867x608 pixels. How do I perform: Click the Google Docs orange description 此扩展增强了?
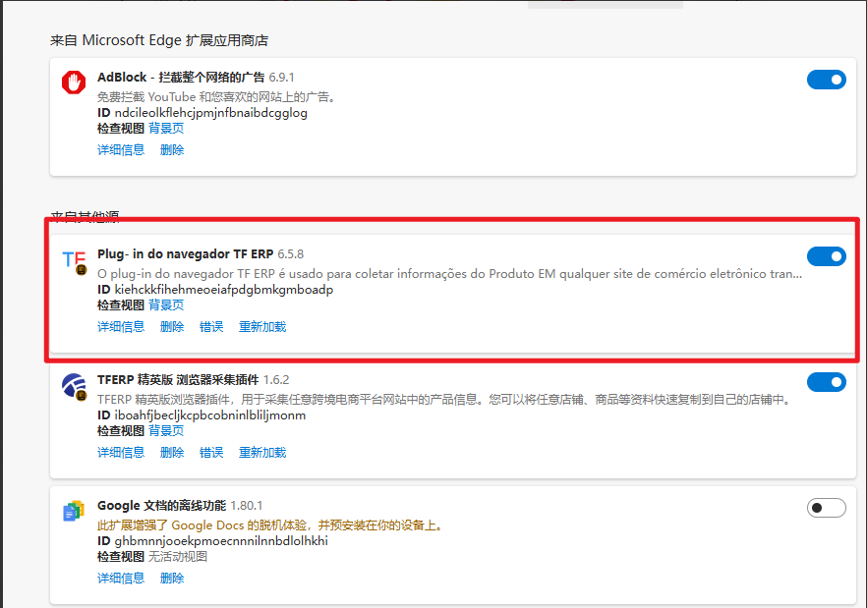[271, 525]
